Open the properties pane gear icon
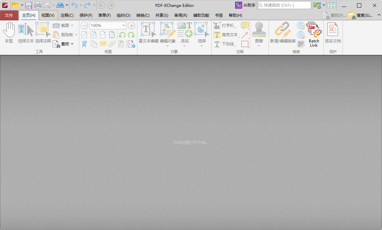The image size is (382, 230). [x=131, y=44]
